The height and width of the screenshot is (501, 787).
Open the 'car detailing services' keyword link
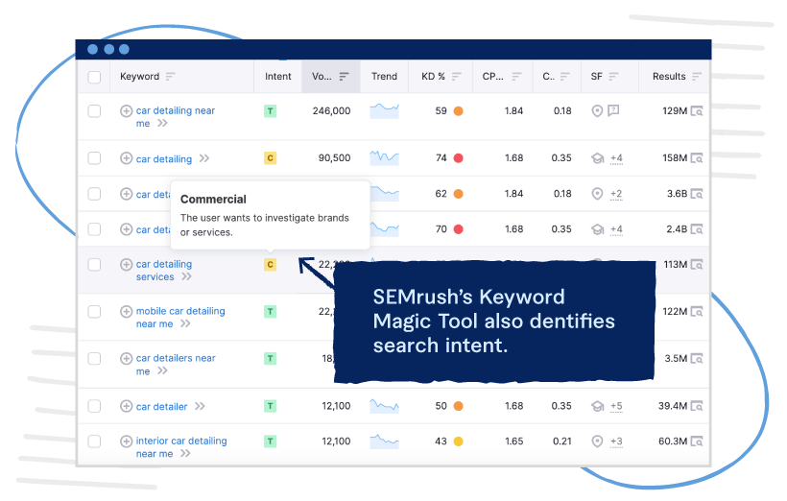coord(163,271)
